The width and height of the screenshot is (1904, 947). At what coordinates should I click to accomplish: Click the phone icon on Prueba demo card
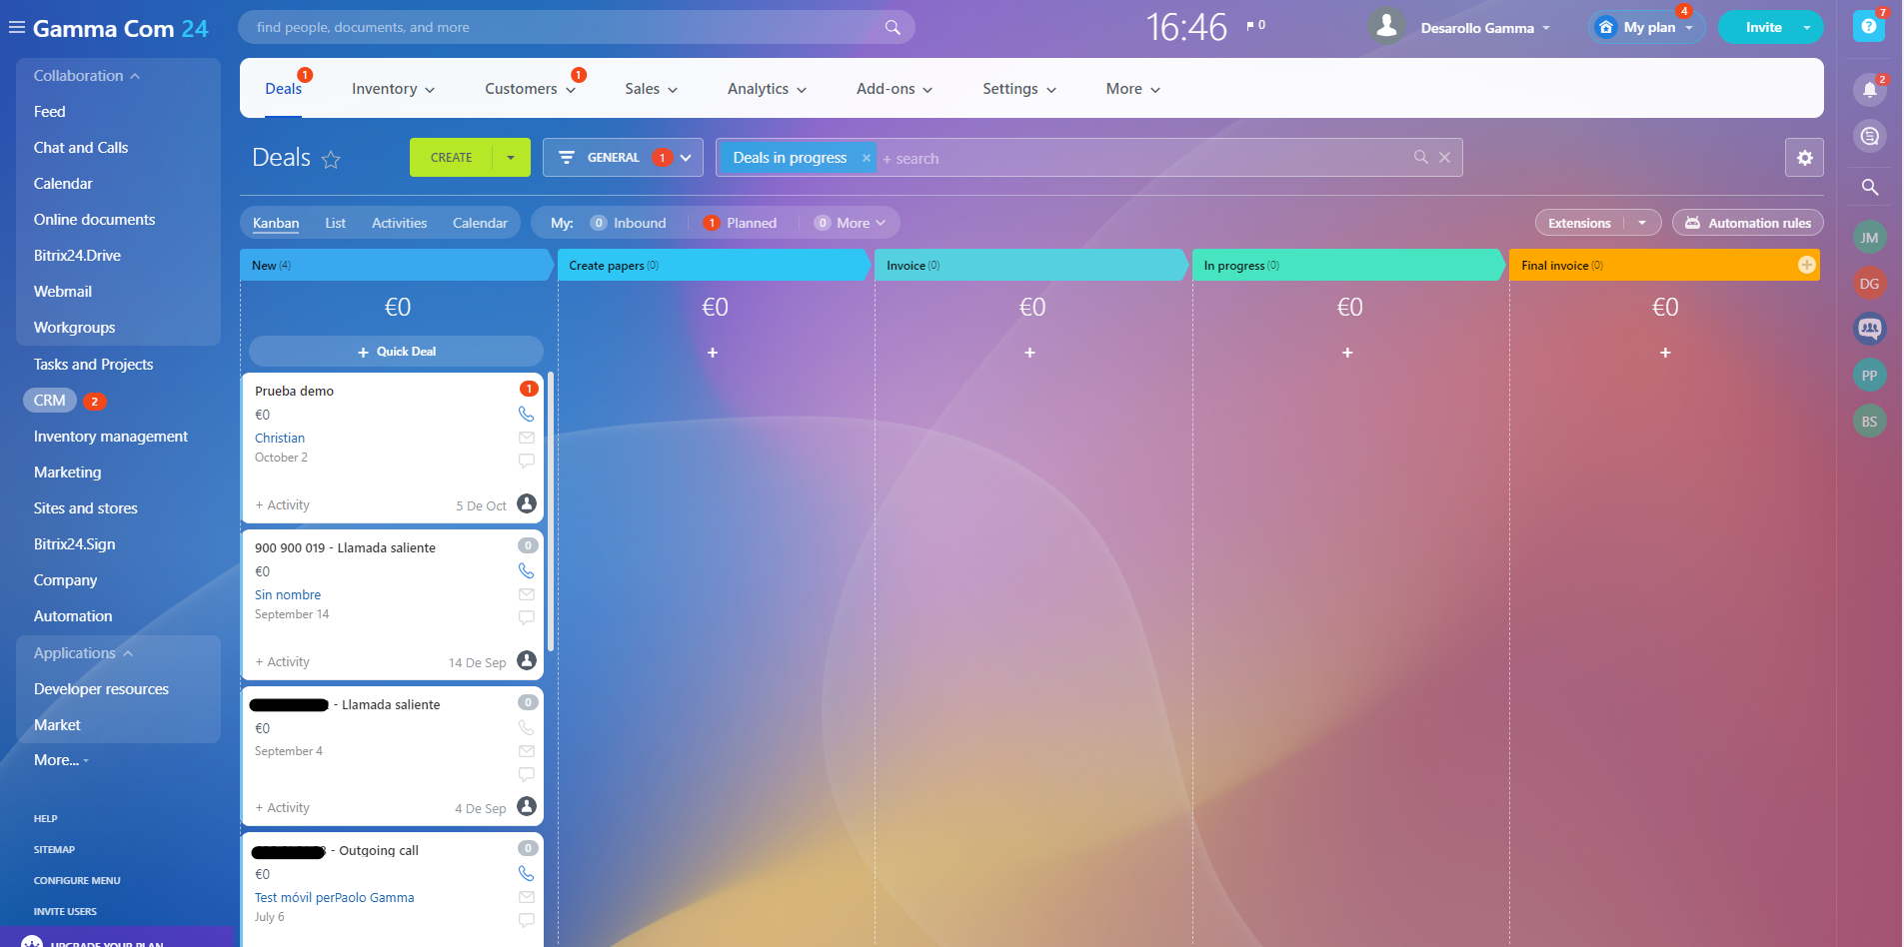point(526,414)
